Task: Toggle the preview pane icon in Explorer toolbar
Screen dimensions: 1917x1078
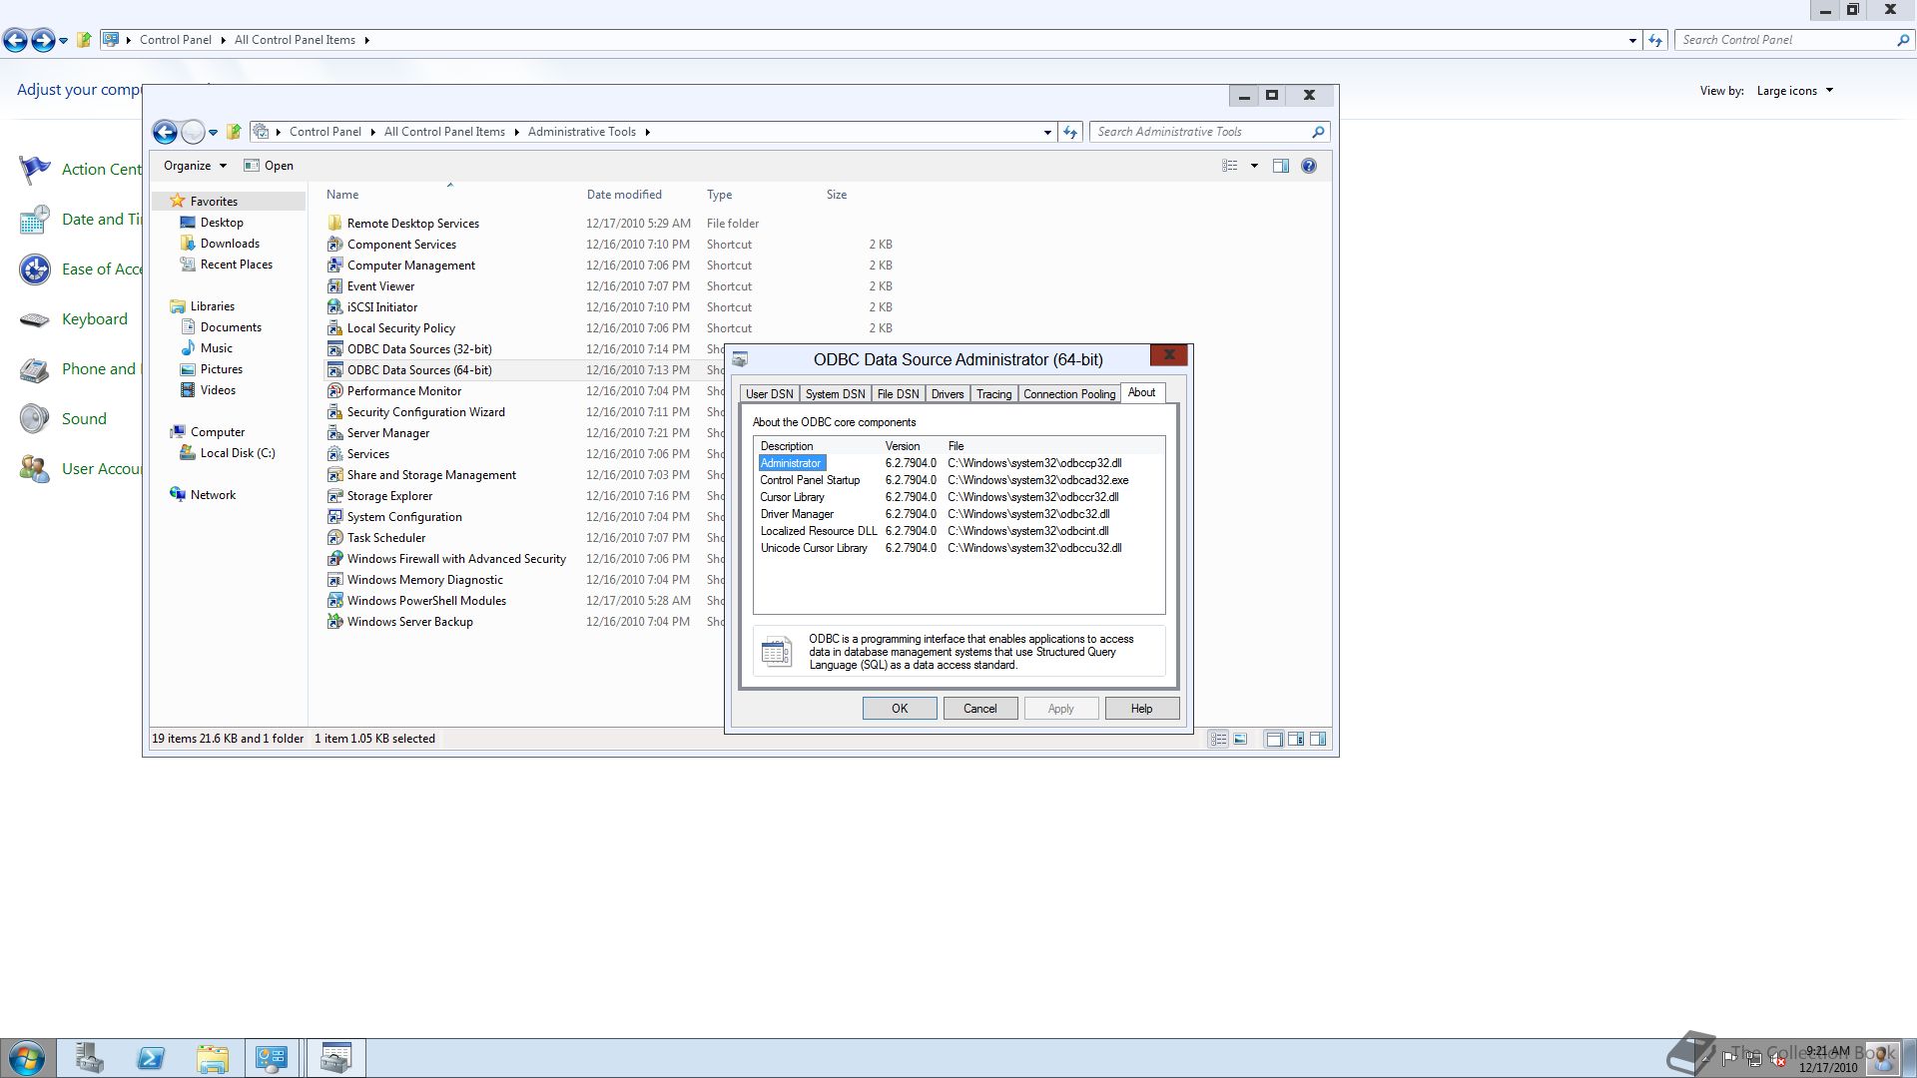Action: click(x=1281, y=166)
